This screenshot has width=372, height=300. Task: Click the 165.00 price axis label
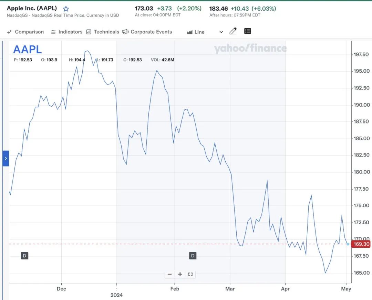[x=361, y=273]
